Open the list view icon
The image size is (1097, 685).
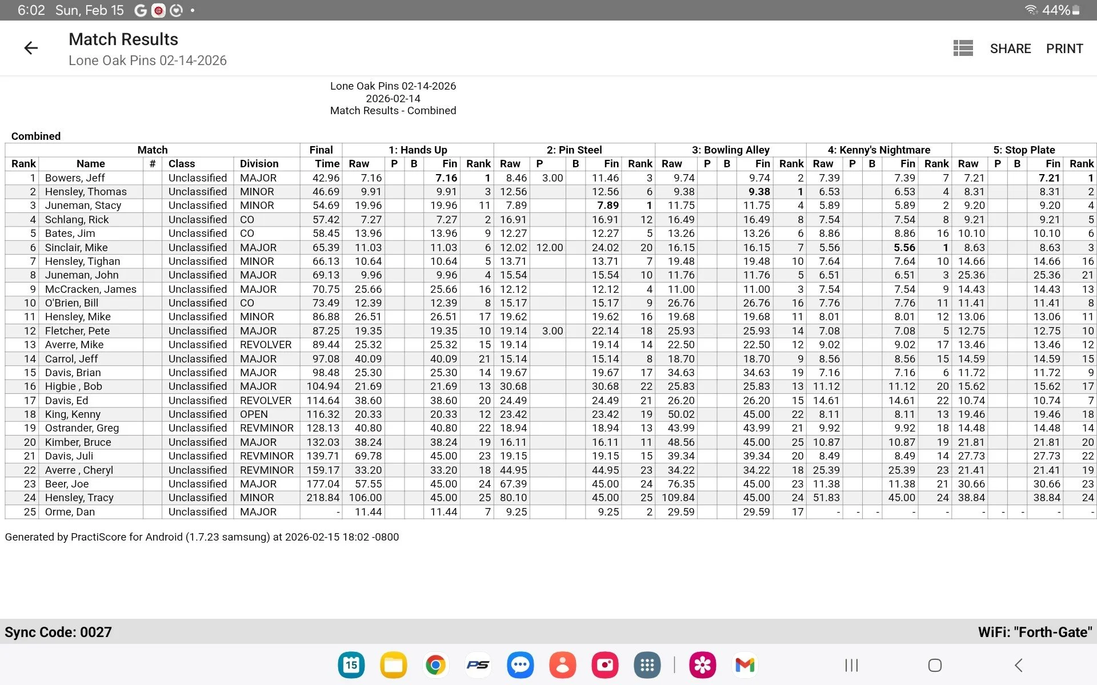tap(963, 49)
